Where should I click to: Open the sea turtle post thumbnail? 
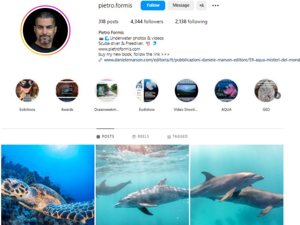point(48,185)
